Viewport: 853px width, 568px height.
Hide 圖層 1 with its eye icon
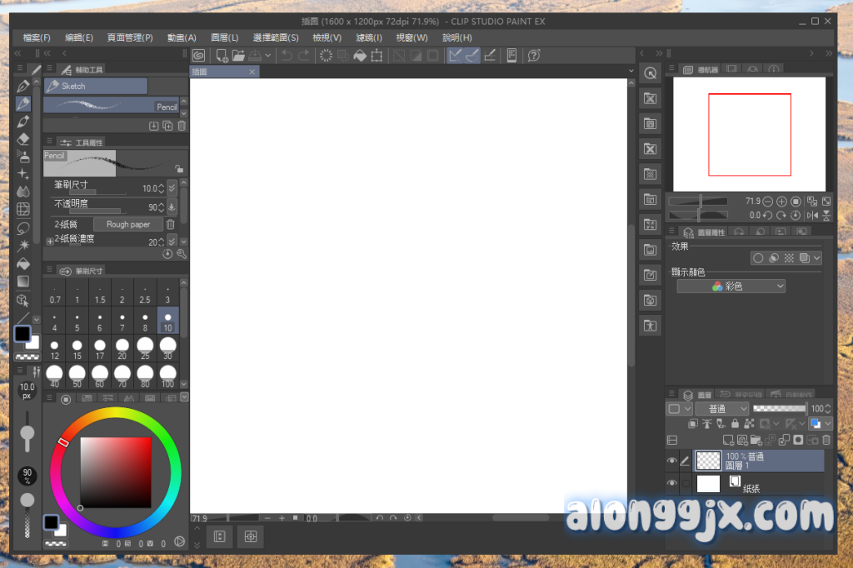coord(672,461)
